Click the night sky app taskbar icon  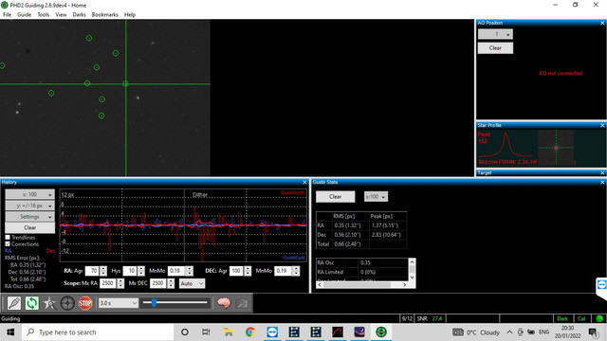(x=359, y=332)
